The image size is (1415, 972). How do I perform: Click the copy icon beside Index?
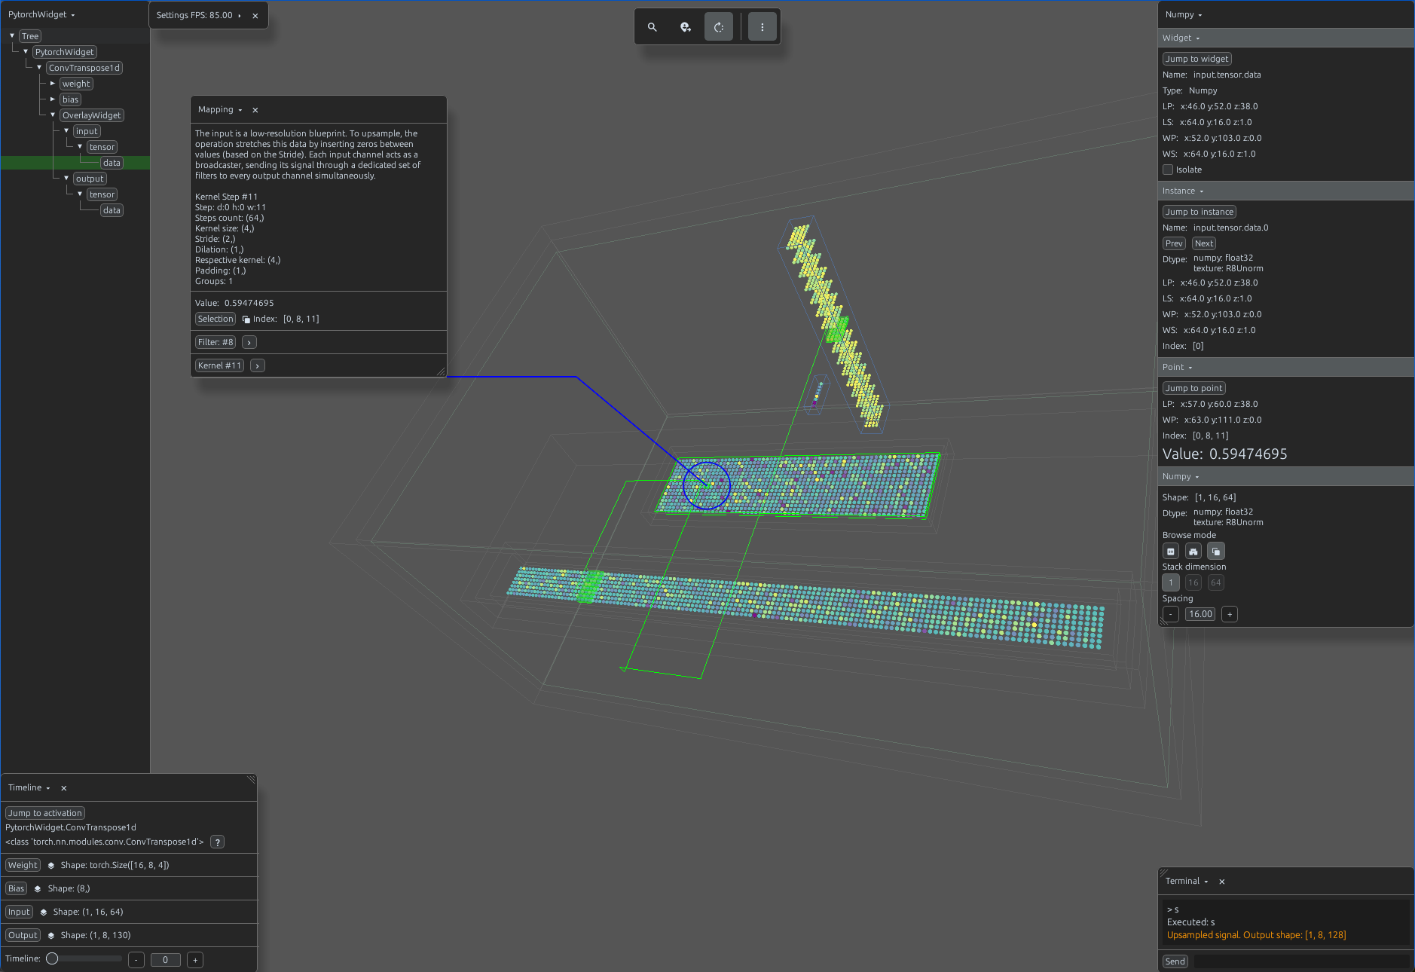pyautogui.click(x=246, y=319)
